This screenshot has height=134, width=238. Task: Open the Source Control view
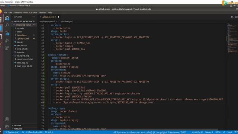[7, 33]
